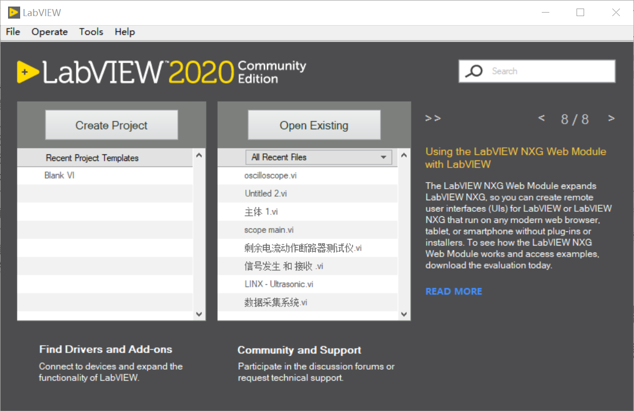Viewport: 634px width, 411px height.
Task: Open the Tools menu
Action: click(x=91, y=32)
